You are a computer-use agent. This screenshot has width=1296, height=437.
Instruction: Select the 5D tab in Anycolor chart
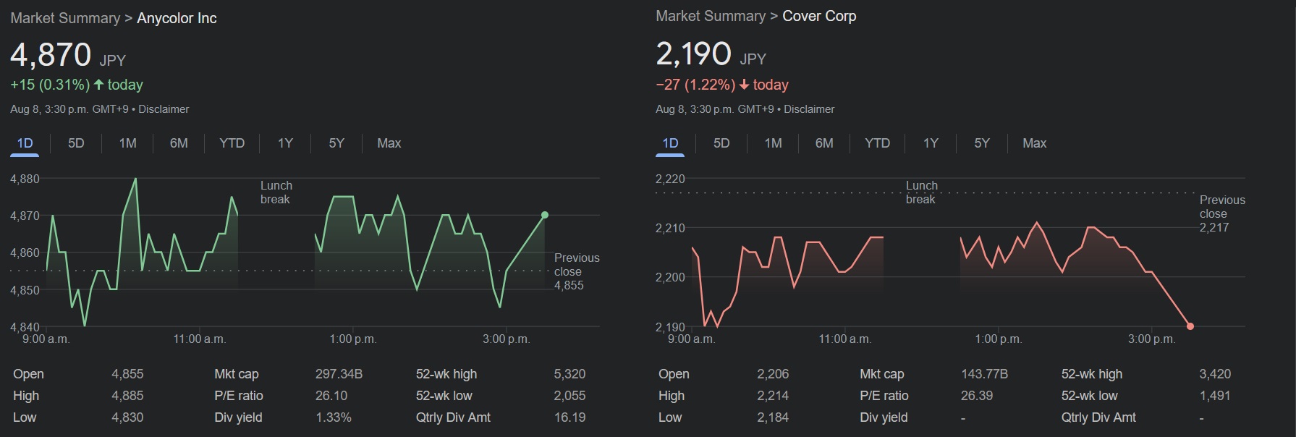point(76,143)
